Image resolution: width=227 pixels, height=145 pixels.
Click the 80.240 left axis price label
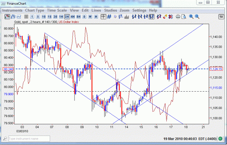click(8, 69)
